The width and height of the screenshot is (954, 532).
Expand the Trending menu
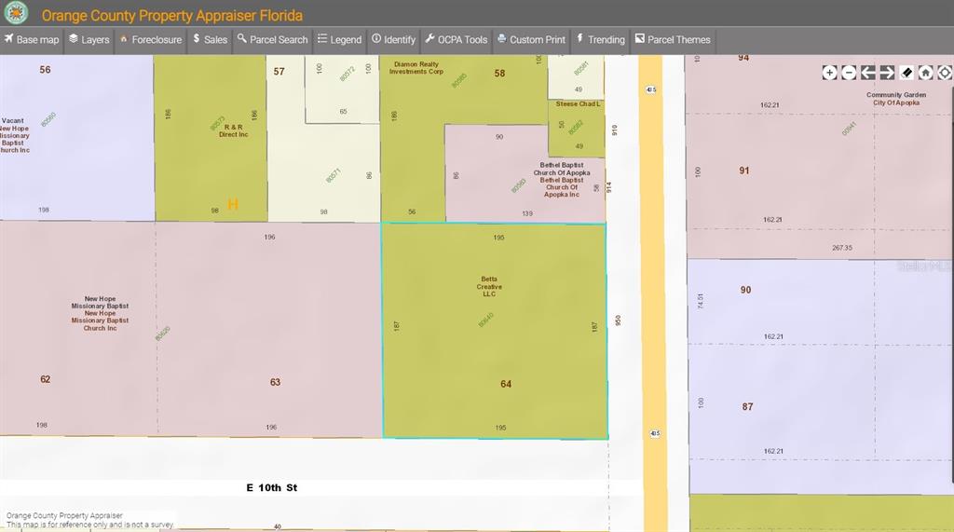click(600, 40)
